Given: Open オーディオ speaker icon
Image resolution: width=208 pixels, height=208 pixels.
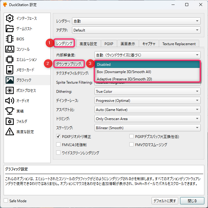Looking at the screenshot, I should 10,101.
